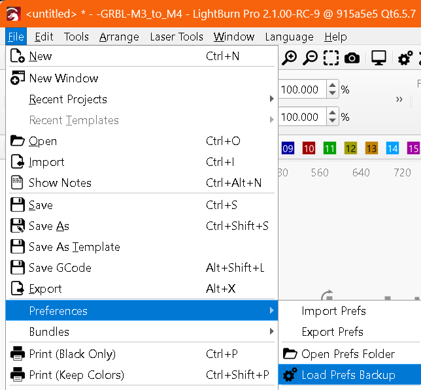Open the Arrange menu
The width and height of the screenshot is (421, 390).
point(119,37)
